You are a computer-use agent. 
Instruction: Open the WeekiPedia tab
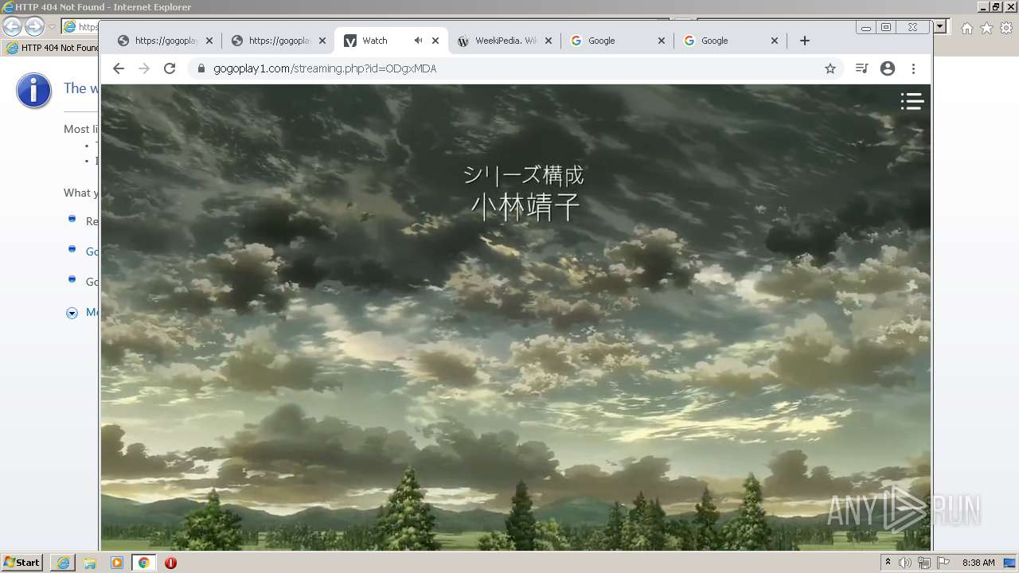pyautogui.click(x=505, y=41)
